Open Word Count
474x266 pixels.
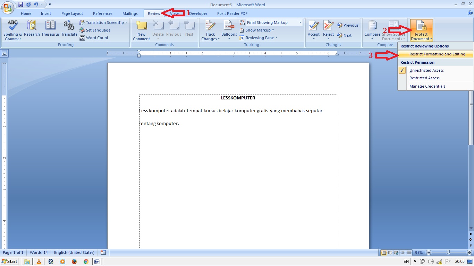[x=94, y=38]
